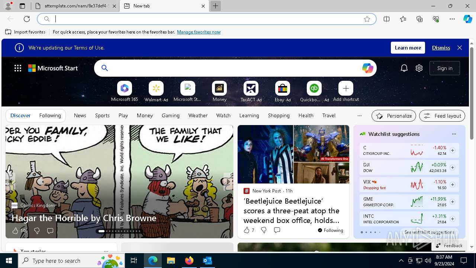
Task: Dislike the Hagar the Horrible story
Action: pyautogui.click(x=37, y=231)
